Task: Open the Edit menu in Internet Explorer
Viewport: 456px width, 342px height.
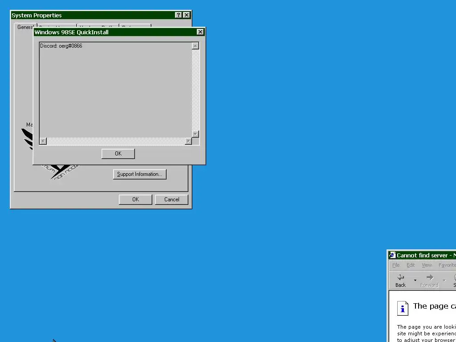Action: pyautogui.click(x=411, y=265)
